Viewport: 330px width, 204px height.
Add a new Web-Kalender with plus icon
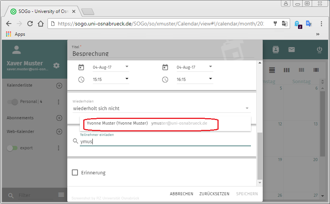tap(59, 132)
